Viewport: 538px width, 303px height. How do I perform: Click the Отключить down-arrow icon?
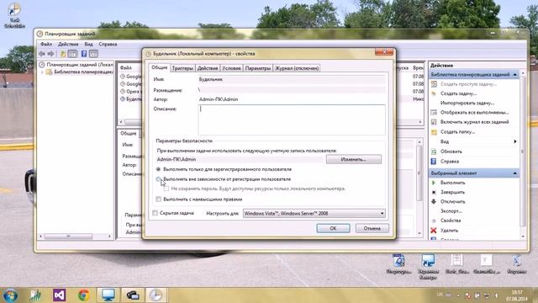(x=434, y=202)
